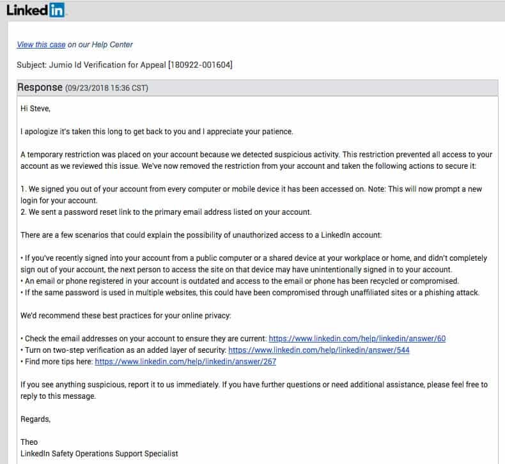Open the two-step verification help link
The height and width of the screenshot is (464, 505).
[318, 350]
